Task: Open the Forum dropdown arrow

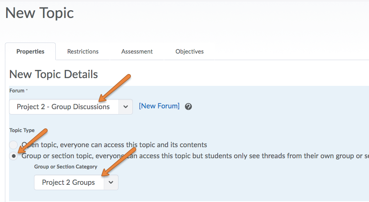Action: [125, 107]
